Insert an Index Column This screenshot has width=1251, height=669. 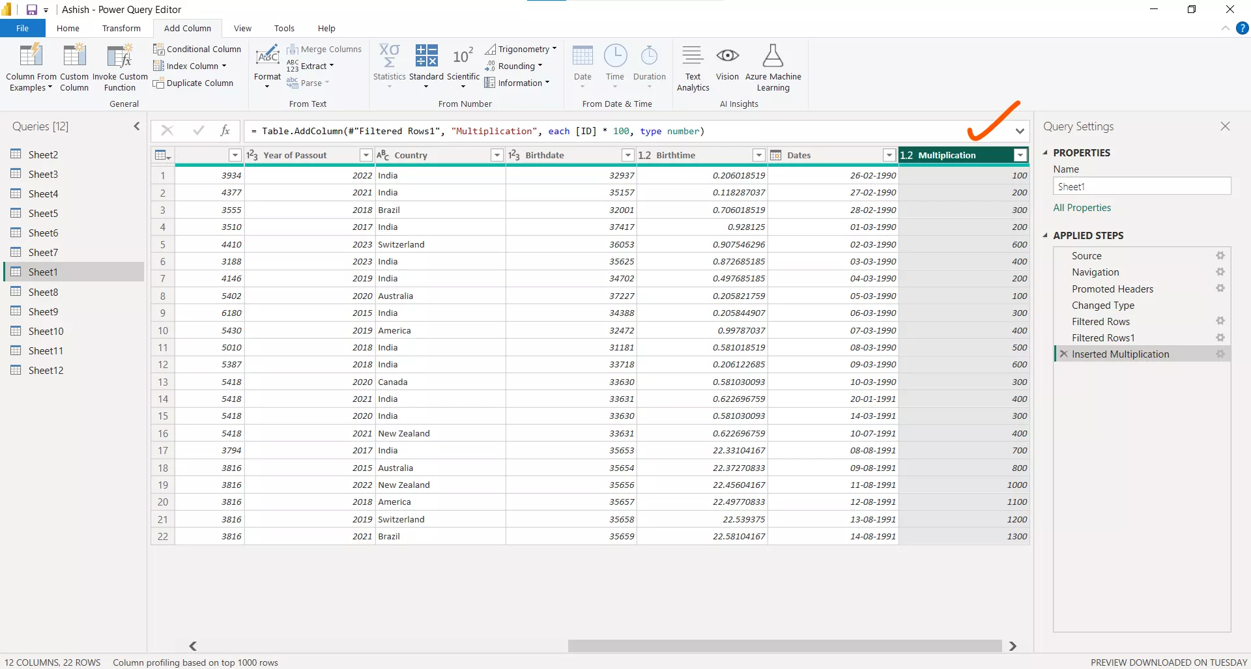187,66
